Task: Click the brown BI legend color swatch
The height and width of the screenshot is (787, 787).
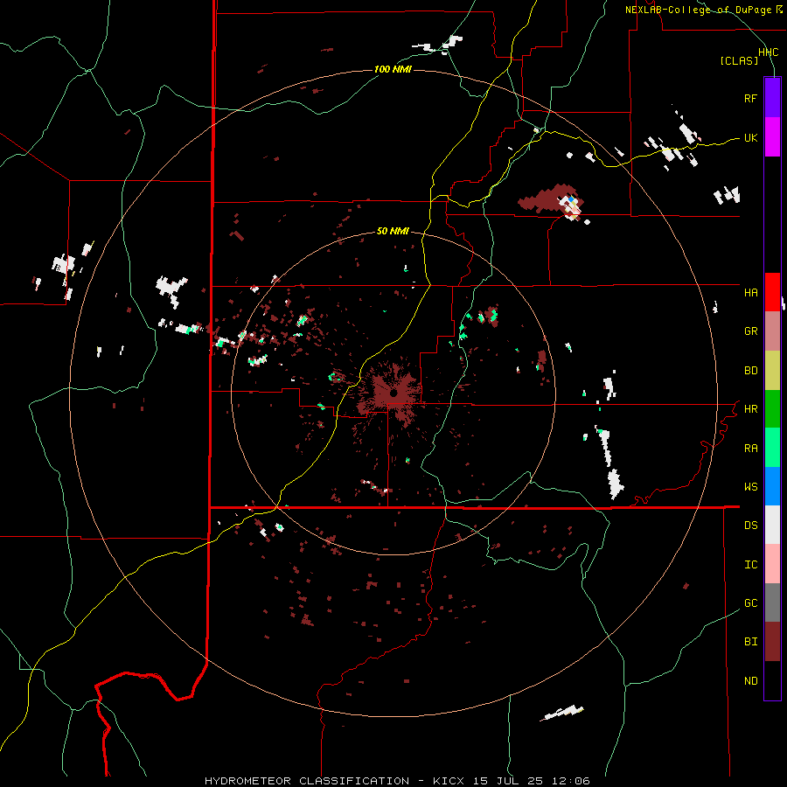Action: [772, 642]
